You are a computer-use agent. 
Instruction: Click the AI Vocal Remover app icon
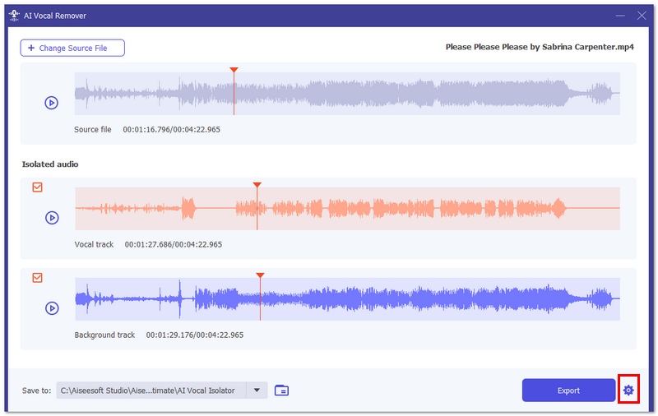12,16
